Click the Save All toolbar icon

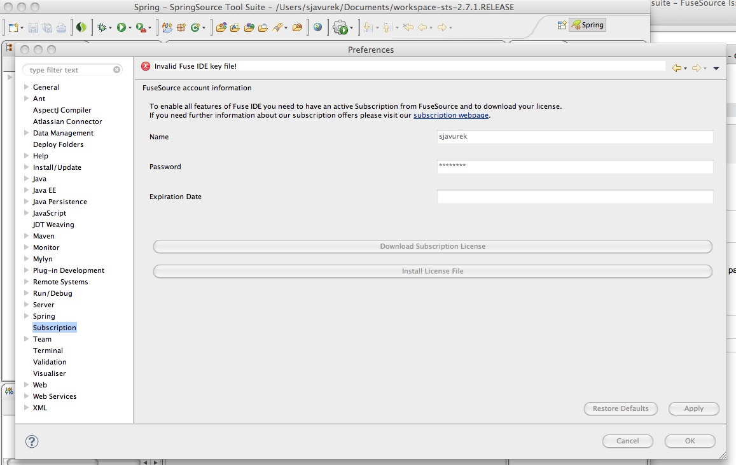(x=47, y=28)
